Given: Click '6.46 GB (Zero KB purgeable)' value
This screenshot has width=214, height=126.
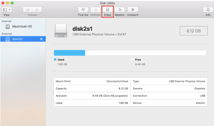Looking at the screenshot, I should click(110, 96).
